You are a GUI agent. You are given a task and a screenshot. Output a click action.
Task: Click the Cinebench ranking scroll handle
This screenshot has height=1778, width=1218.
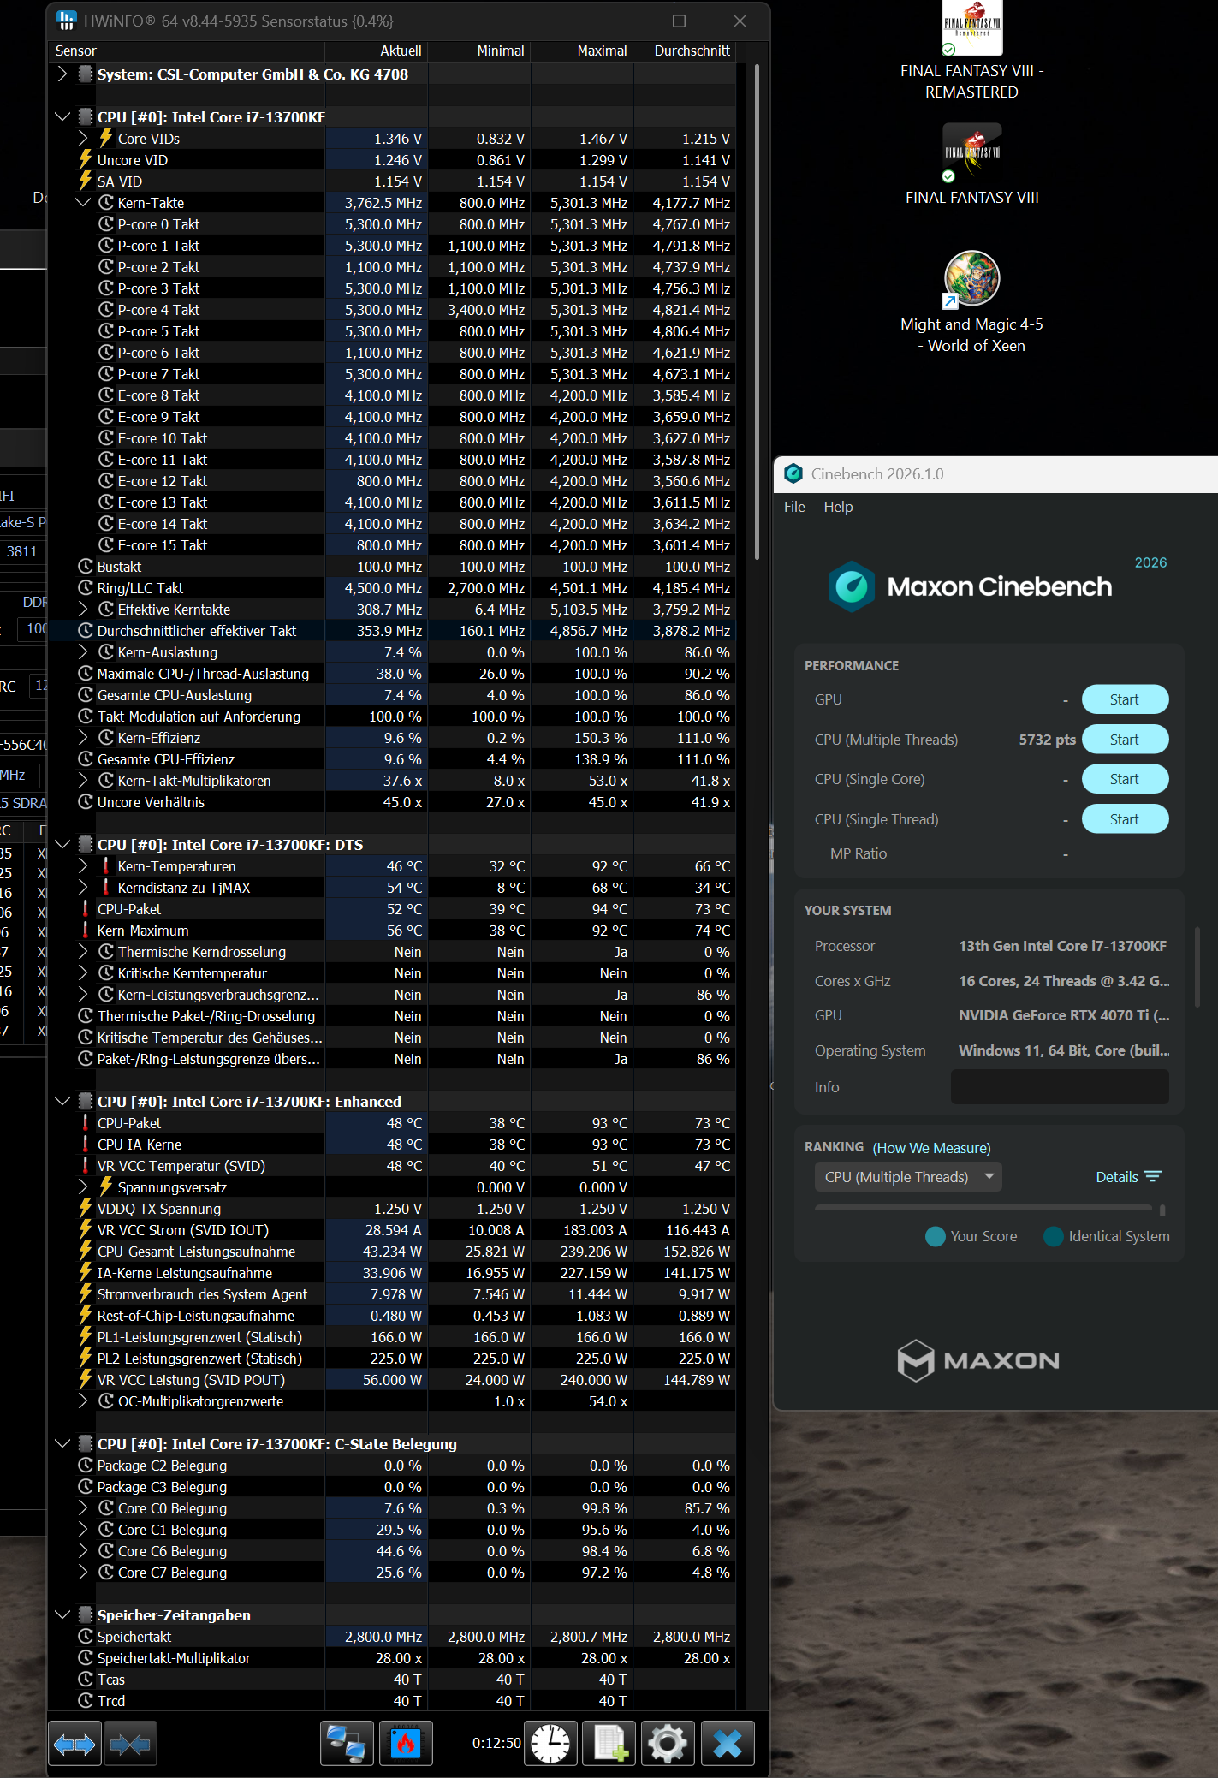(1162, 1210)
